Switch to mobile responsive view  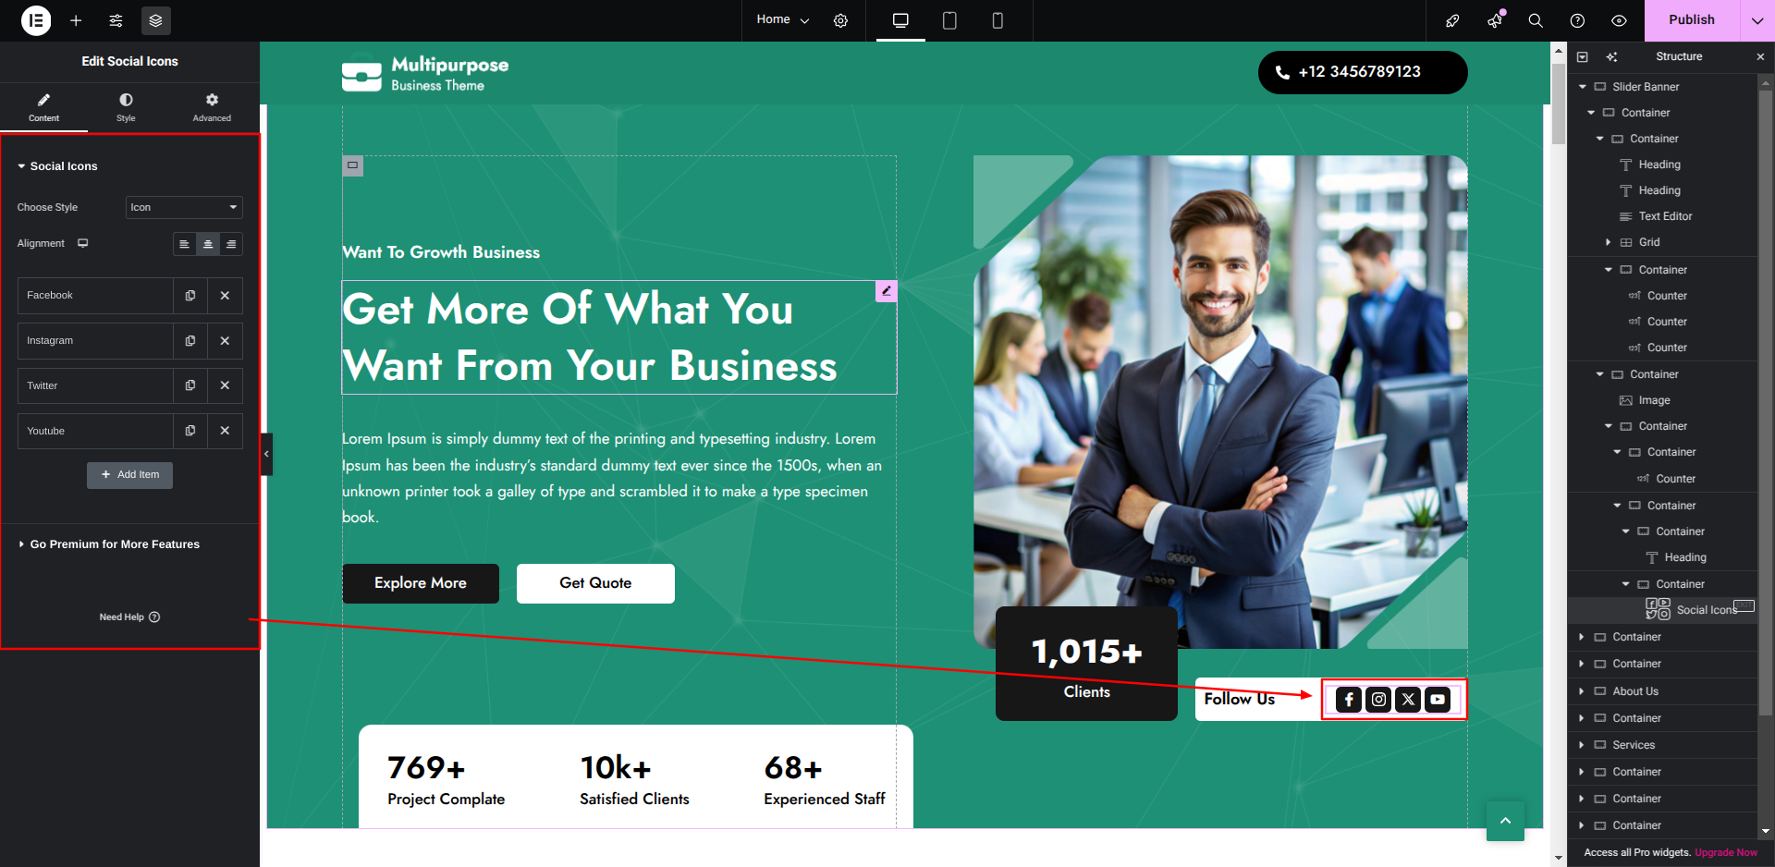(998, 20)
